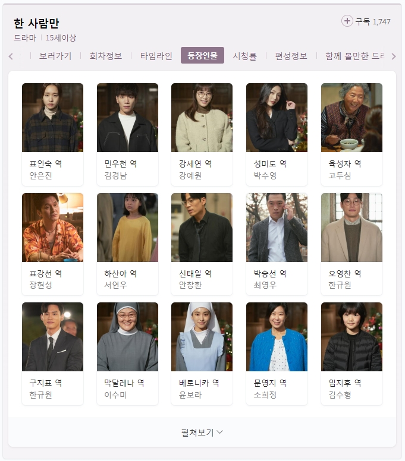Show more tabs with right arrow

(394, 56)
